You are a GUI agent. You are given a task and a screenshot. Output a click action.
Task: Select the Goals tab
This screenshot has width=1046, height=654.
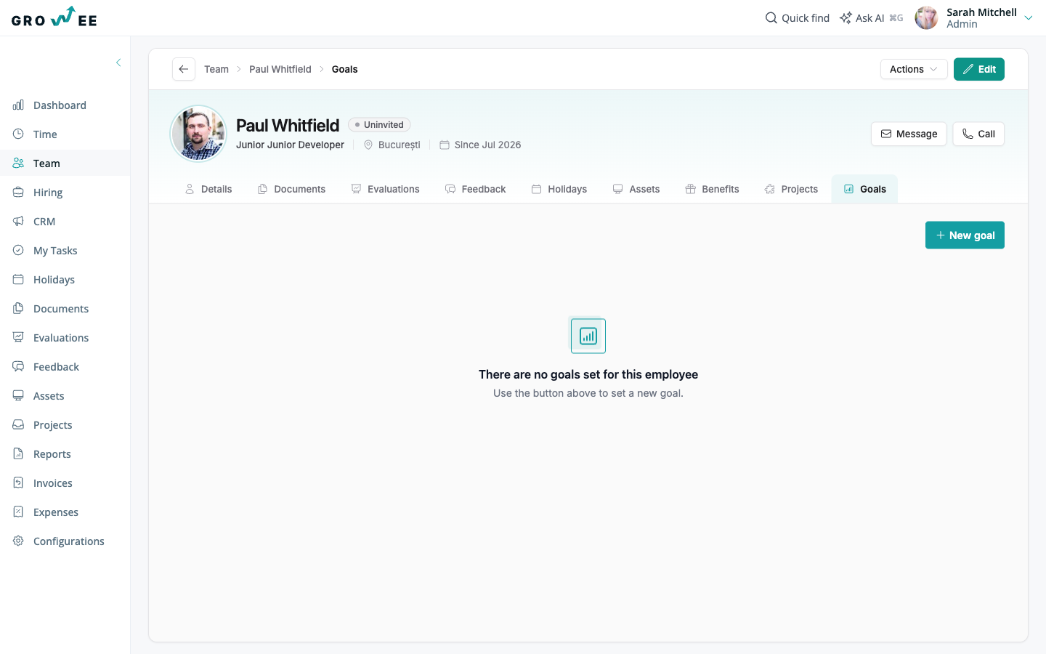[864, 189]
